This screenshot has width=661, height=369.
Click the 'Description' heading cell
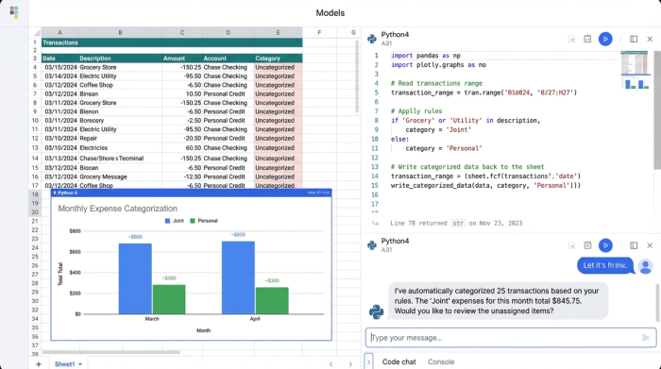click(120, 59)
